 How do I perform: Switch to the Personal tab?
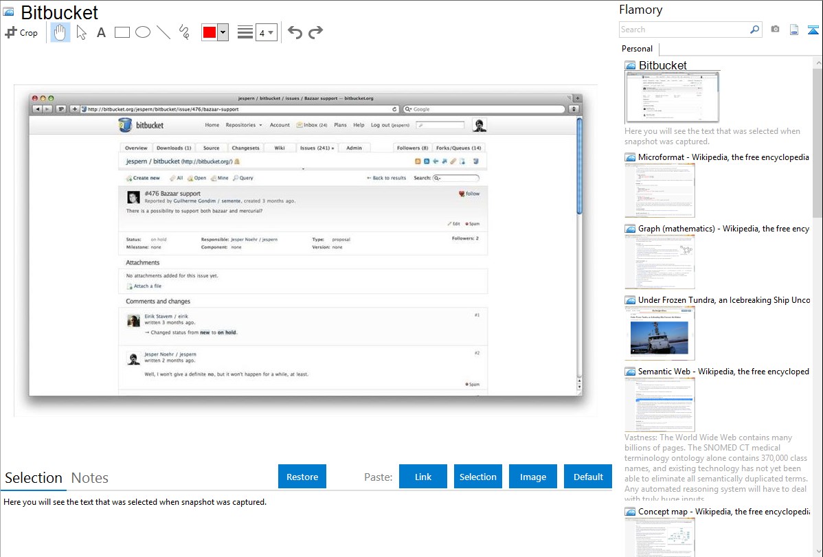[637, 49]
